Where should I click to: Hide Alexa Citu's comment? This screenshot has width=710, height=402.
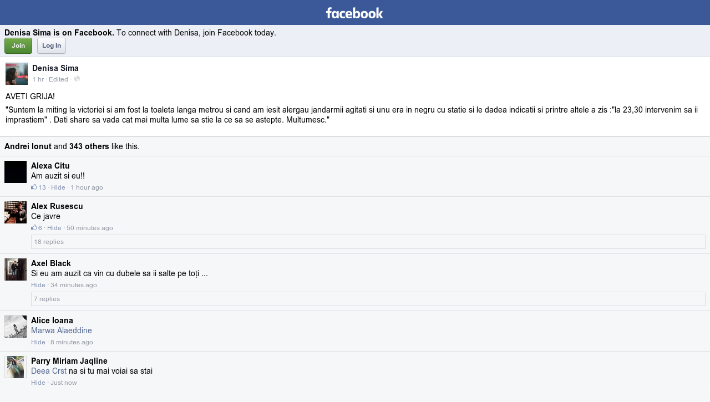tap(58, 187)
